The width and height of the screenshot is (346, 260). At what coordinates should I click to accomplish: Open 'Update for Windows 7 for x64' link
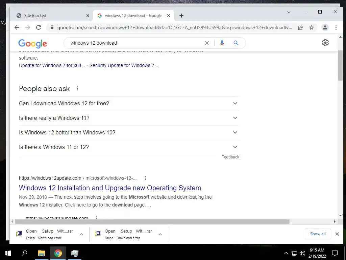[52, 65]
